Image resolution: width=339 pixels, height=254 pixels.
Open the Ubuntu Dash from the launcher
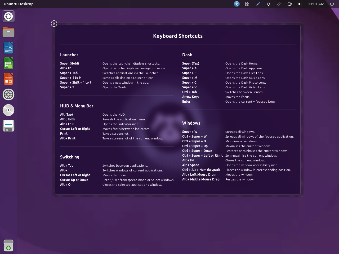click(x=8, y=16)
